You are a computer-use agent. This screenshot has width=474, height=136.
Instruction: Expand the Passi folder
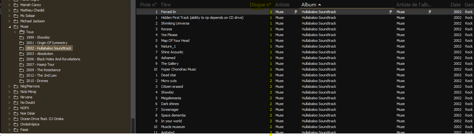[9, 130]
